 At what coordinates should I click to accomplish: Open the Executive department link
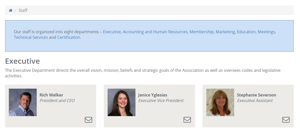tap(112, 32)
